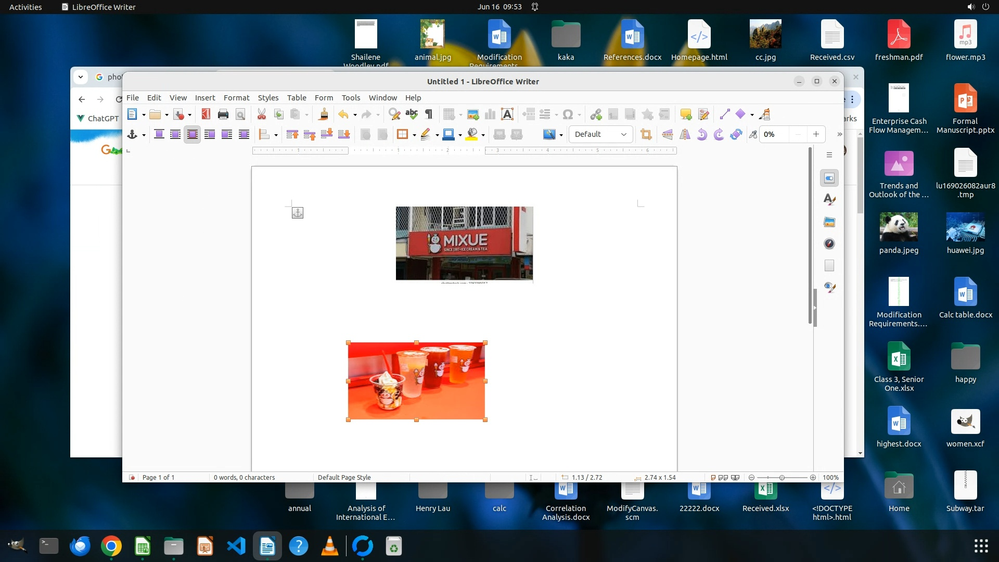
Task: Toggle Optimal wrap mode button
Action: coord(192,135)
